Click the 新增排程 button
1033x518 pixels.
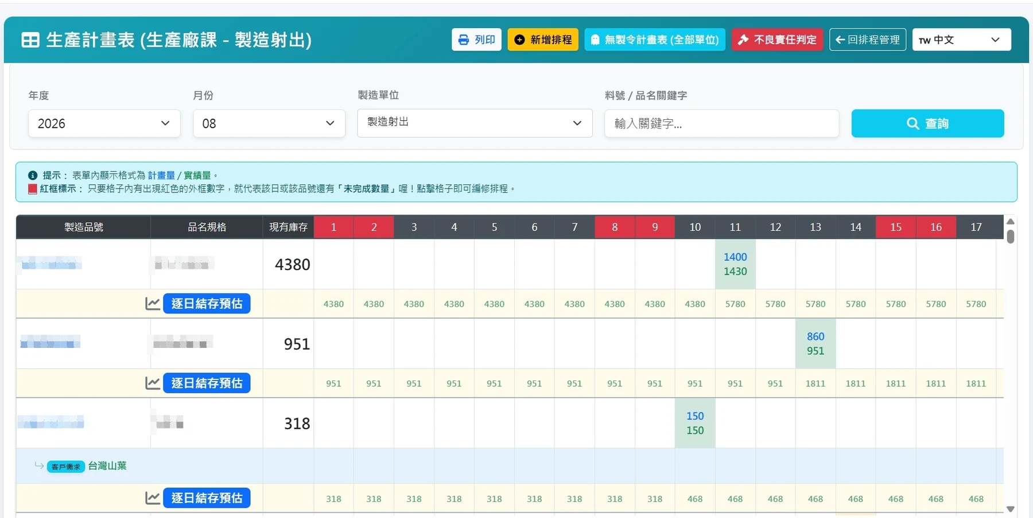(x=543, y=40)
